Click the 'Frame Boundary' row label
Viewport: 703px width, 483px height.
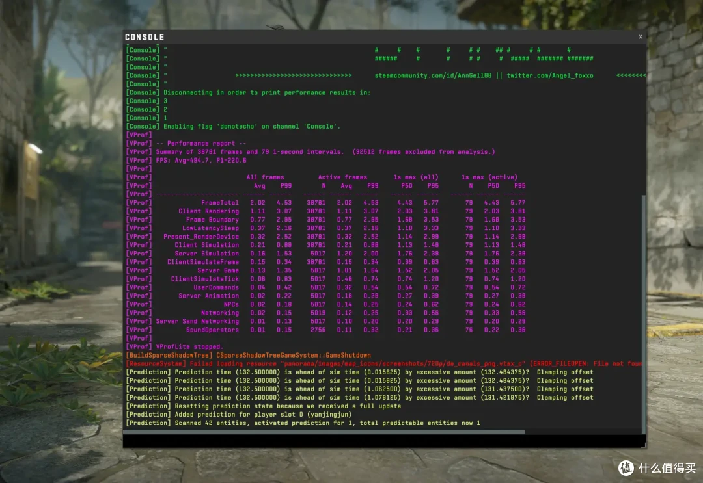pos(212,220)
